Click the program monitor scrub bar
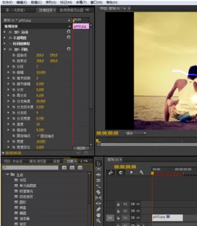This screenshot has height=226, width=197. 147,144
